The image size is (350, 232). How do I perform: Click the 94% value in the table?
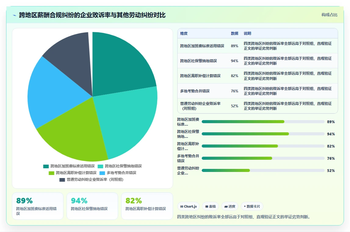coord(234,61)
